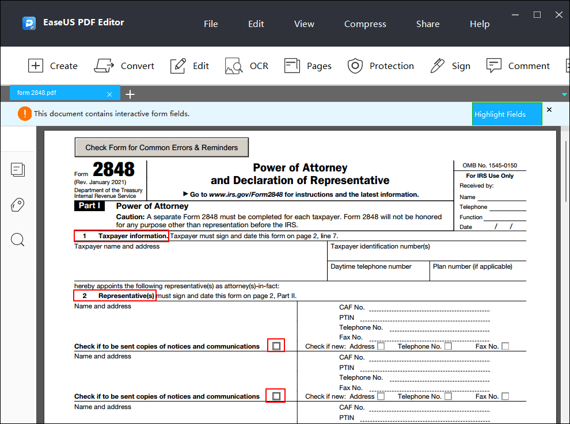The image size is (570, 424).
Task: Select the Create toolbar label
Action: 63,66
